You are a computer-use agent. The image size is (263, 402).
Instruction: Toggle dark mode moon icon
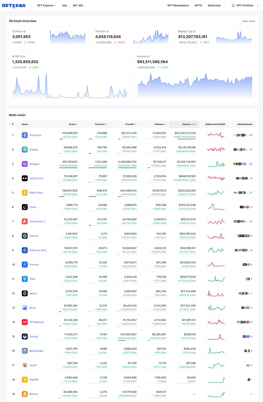[259, 5]
